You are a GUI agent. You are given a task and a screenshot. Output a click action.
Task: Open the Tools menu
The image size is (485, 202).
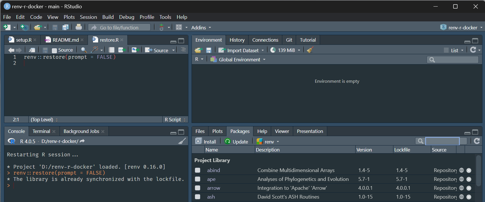(165, 17)
